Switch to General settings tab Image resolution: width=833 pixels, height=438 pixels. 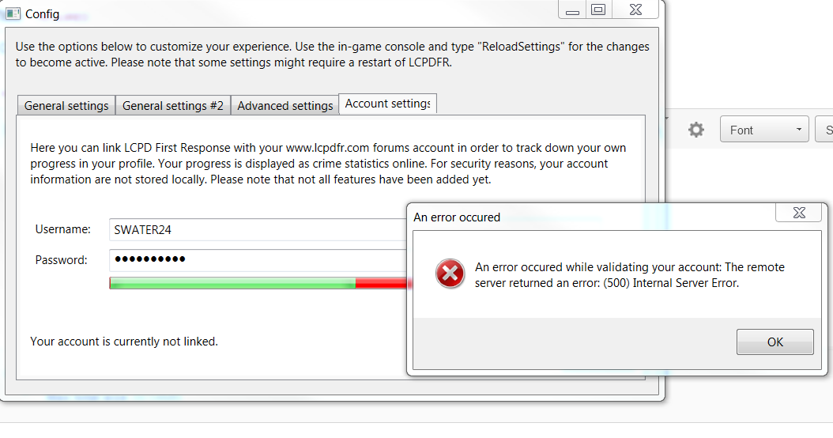click(x=66, y=105)
